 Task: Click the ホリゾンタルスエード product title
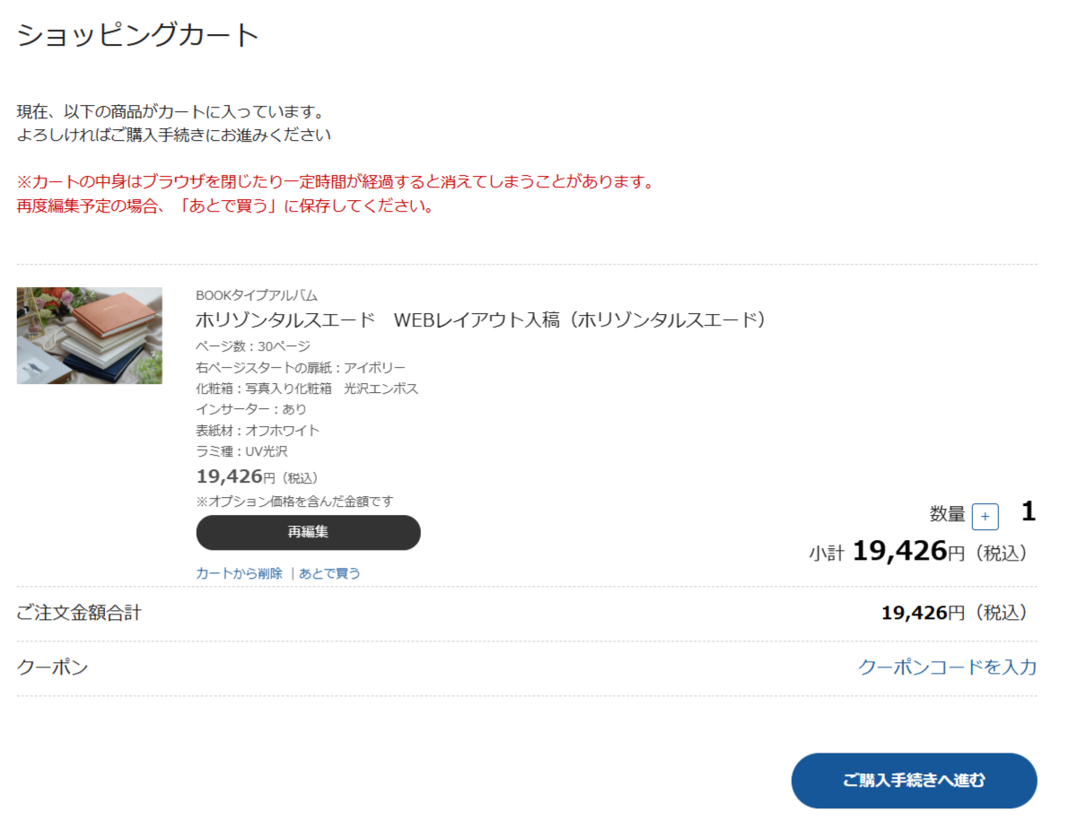point(480,320)
